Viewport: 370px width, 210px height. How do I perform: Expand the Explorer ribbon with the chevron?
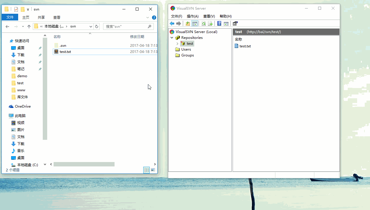[148, 18]
